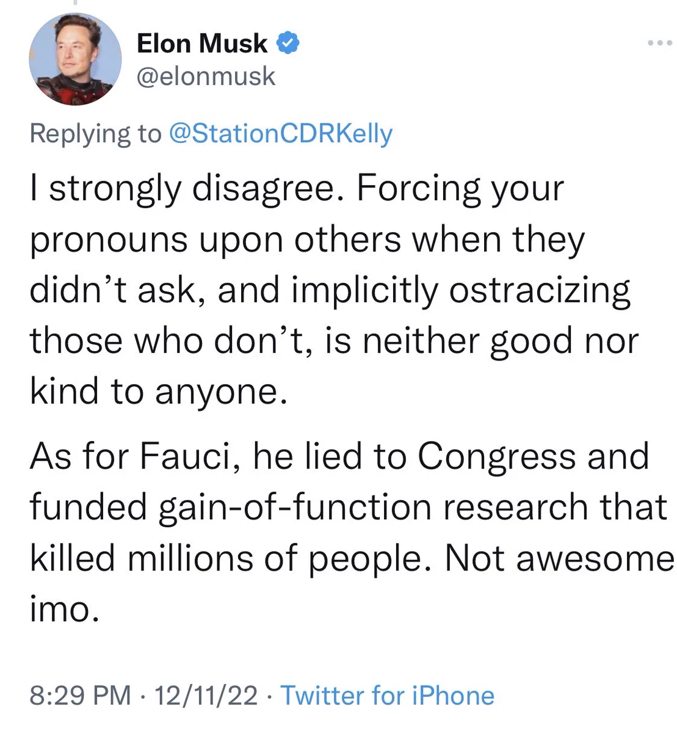Click the 'Twitter for iPhone' source link
Viewport: 677px width, 733px height.
click(x=387, y=696)
